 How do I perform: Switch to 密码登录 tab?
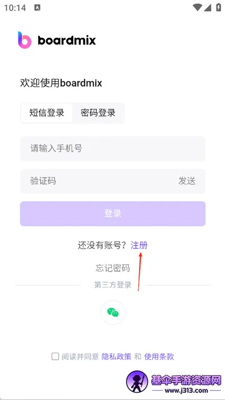point(98,113)
